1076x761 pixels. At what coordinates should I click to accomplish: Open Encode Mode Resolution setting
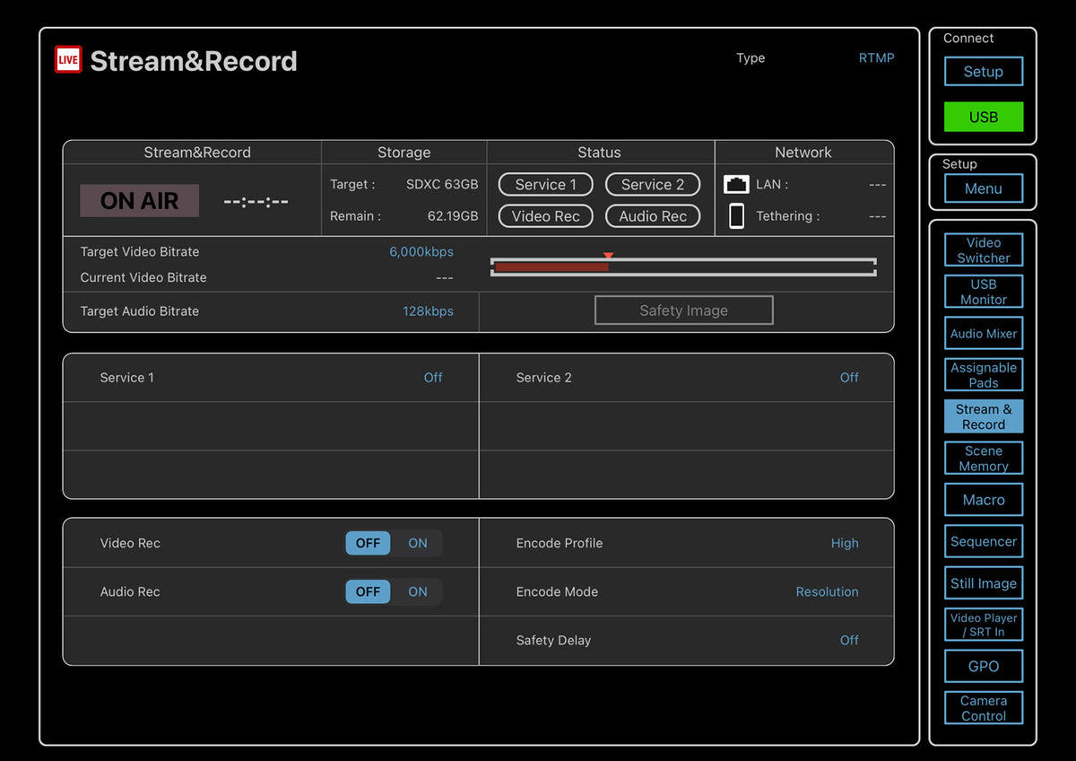[827, 591]
